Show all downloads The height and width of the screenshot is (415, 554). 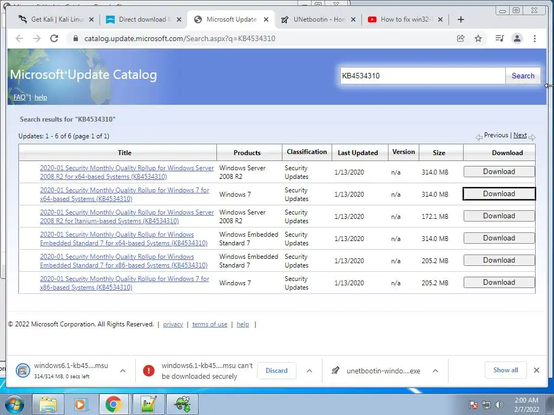tap(506, 370)
